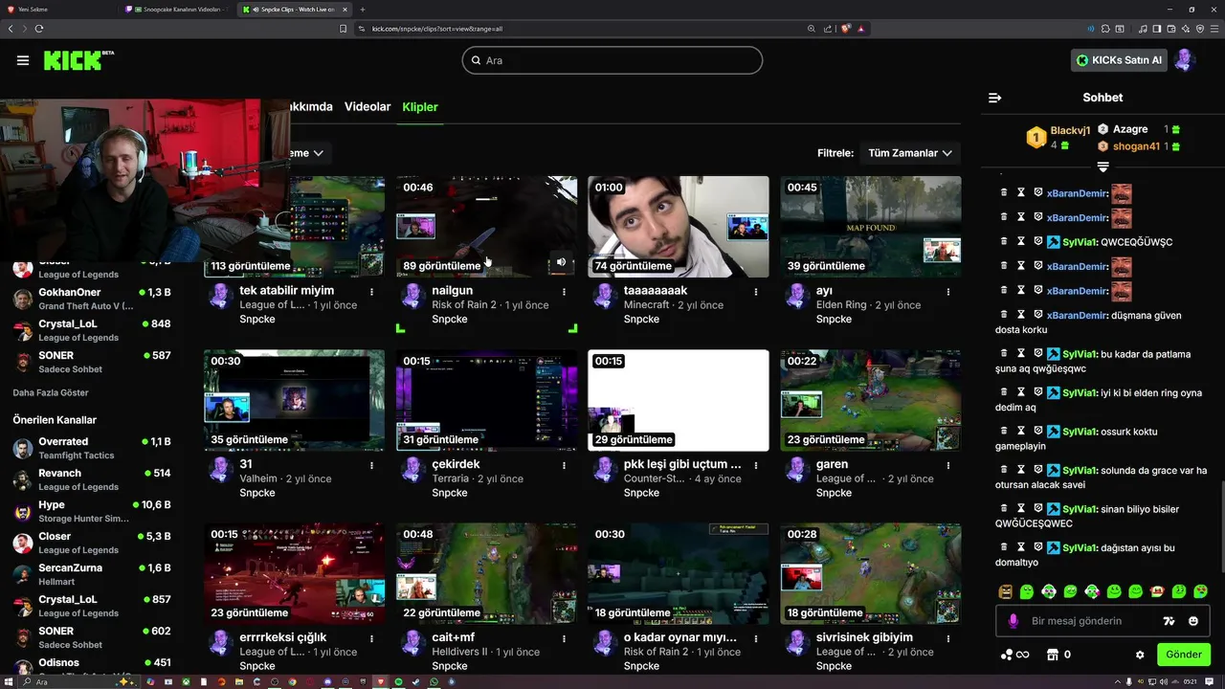
Task: Open options menu for çekirdek clip
Action: 564,465
